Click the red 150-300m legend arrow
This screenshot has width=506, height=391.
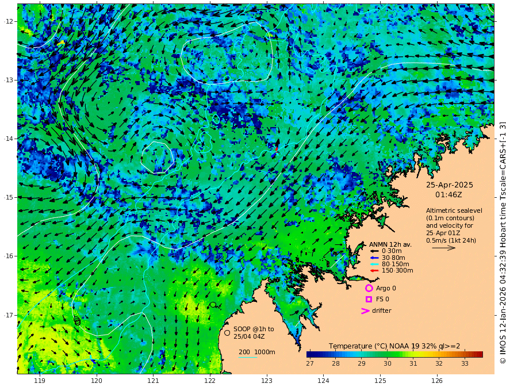374,271
